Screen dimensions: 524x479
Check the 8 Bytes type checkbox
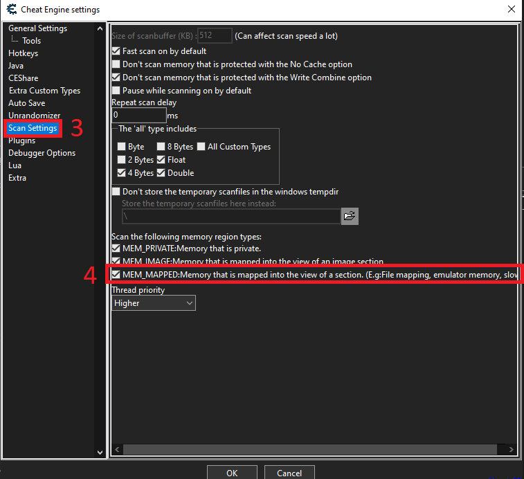[x=161, y=147]
